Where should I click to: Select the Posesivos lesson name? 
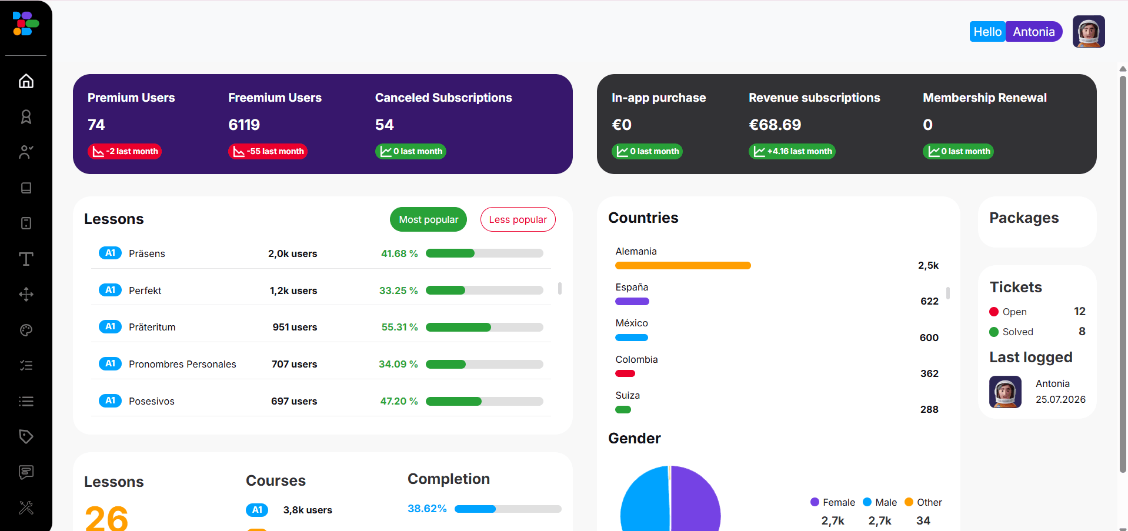pyautogui.click(x=152, y=401)
